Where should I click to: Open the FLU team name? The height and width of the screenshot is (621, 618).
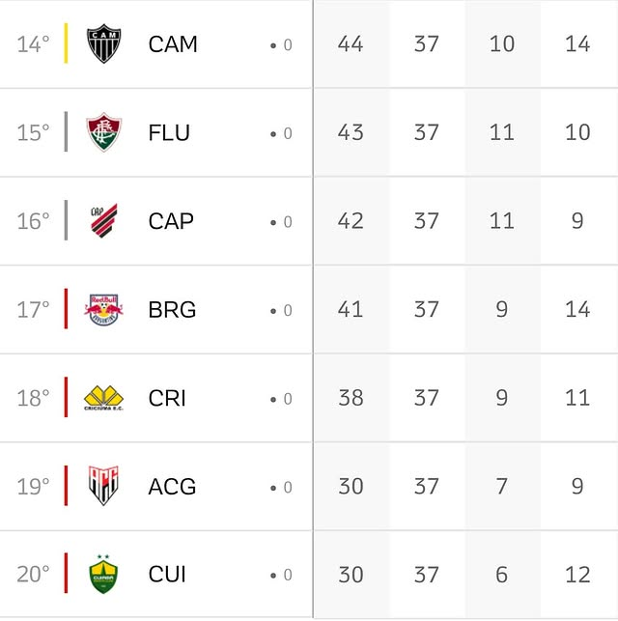pos(169,132)
